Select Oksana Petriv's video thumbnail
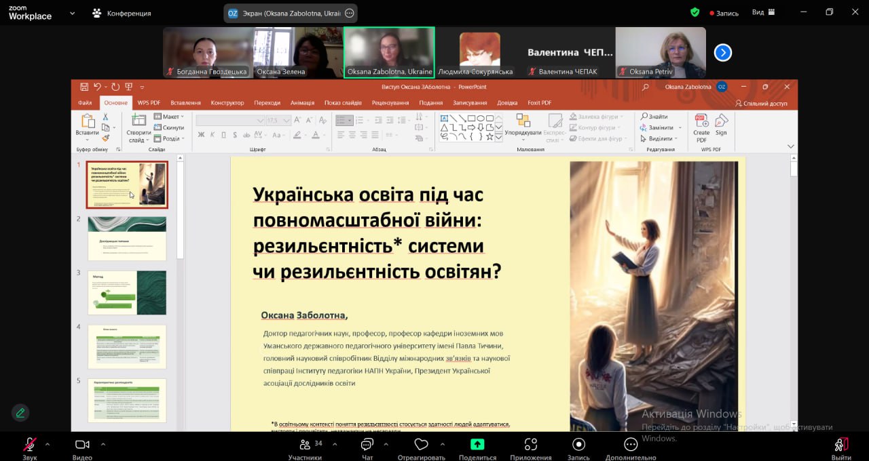 660,52
